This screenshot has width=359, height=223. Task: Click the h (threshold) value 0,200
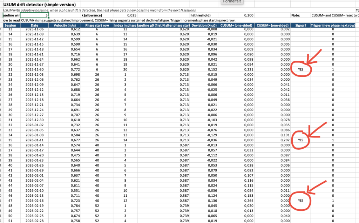tap(249, 15)
